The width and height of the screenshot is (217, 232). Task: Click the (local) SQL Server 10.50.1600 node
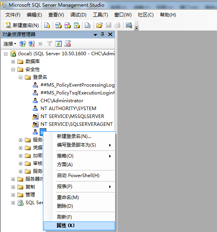[66, 54]
